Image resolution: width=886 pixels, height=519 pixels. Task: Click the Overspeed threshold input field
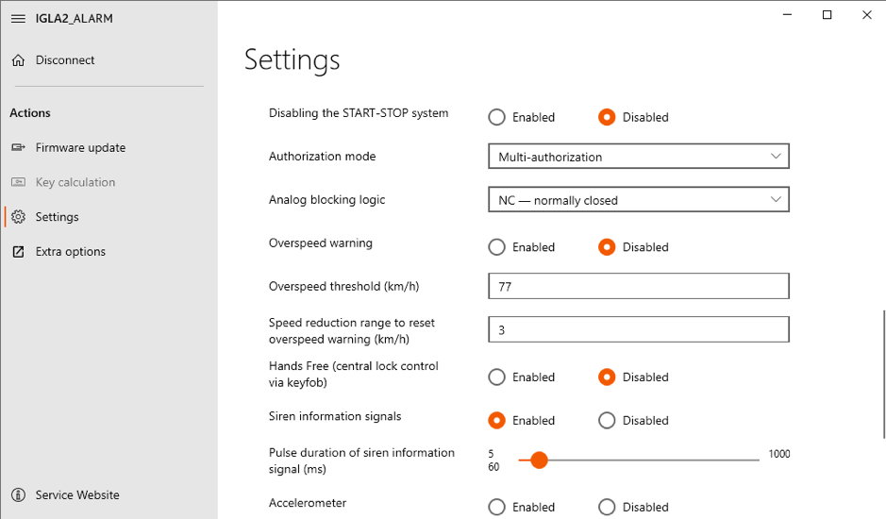click(x=639, y=286)
